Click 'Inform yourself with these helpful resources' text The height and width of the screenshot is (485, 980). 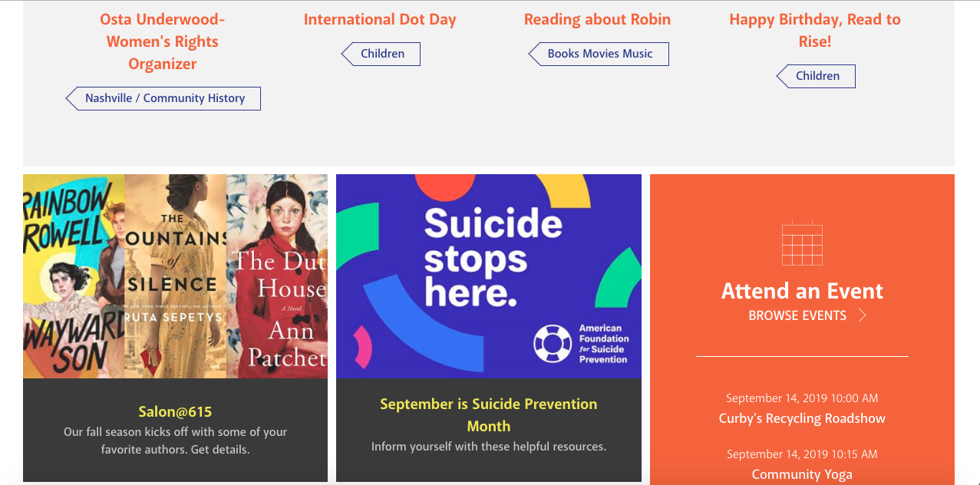tap(489, 446)
